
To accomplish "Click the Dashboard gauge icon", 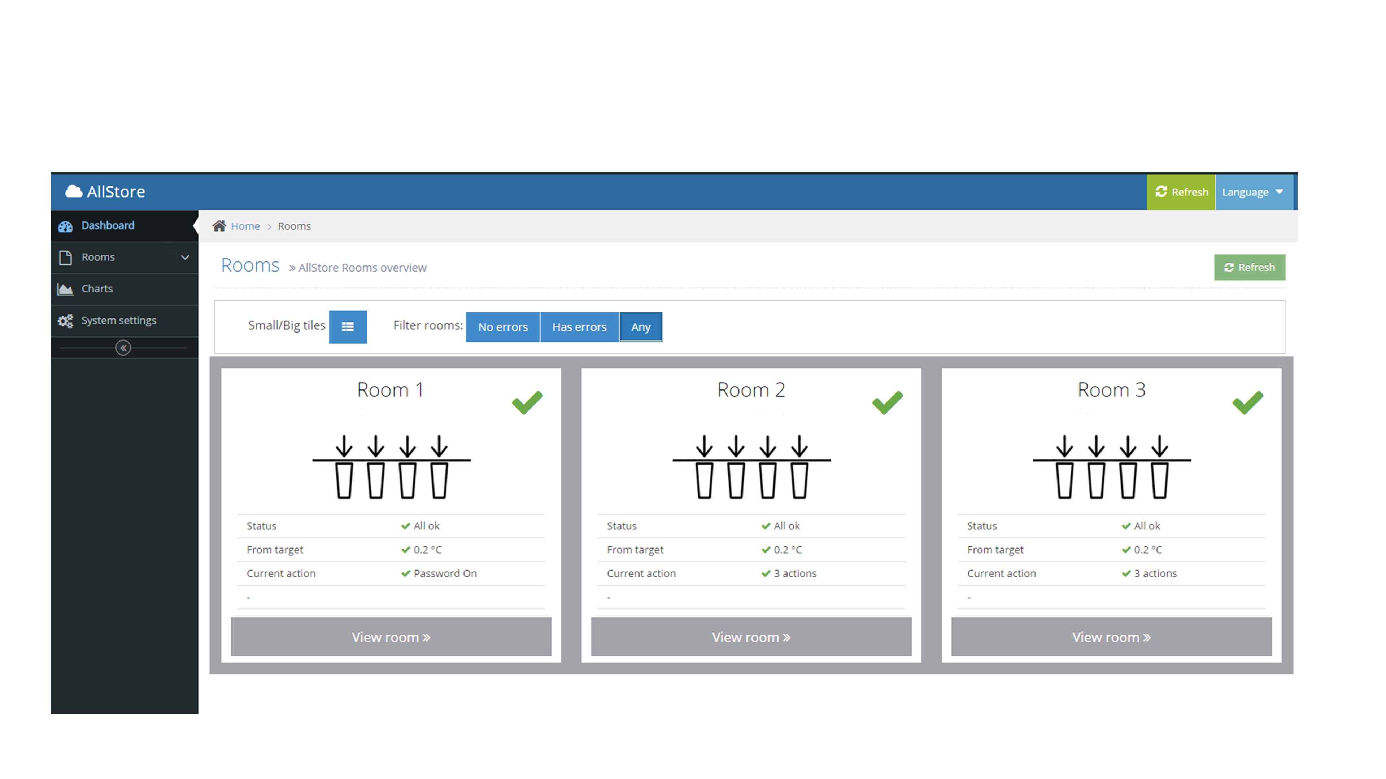I will (65, 226).
